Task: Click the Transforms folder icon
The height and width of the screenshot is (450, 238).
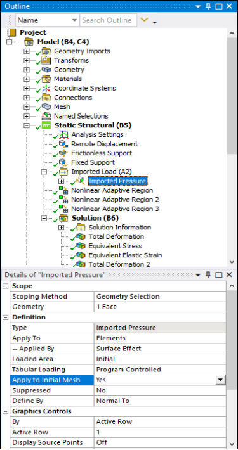Action: point(46,61)
